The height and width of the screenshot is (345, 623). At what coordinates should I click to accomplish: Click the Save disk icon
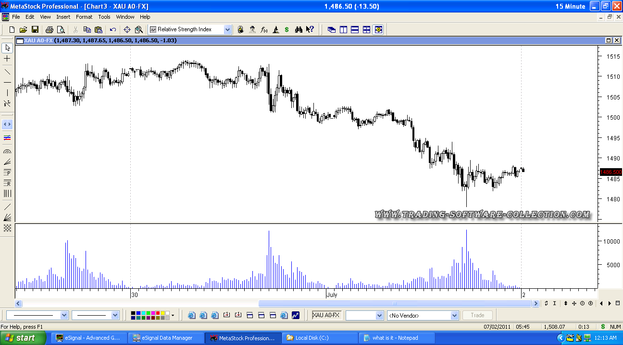[x=35, y=30]
